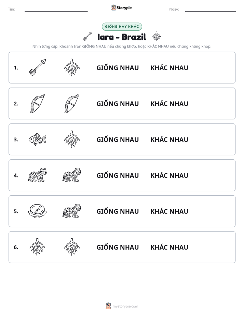Click the broken stone picture in row 5

coord(38,211)
